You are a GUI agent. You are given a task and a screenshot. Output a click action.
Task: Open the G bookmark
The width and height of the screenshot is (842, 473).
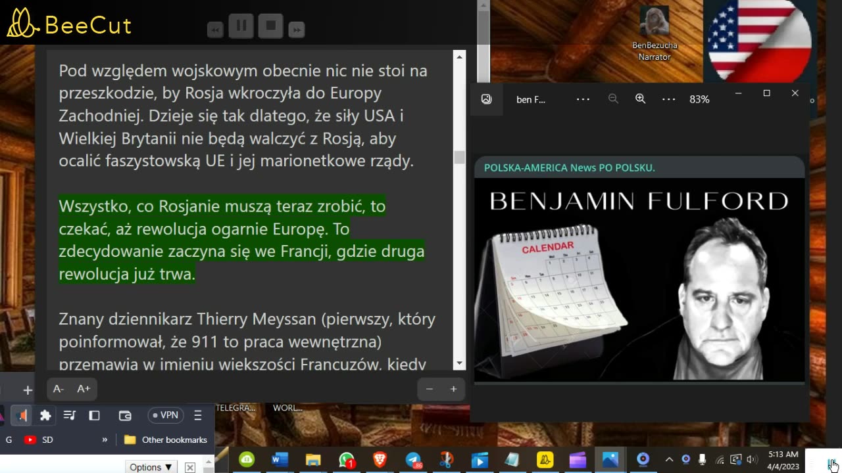(9, 440)
